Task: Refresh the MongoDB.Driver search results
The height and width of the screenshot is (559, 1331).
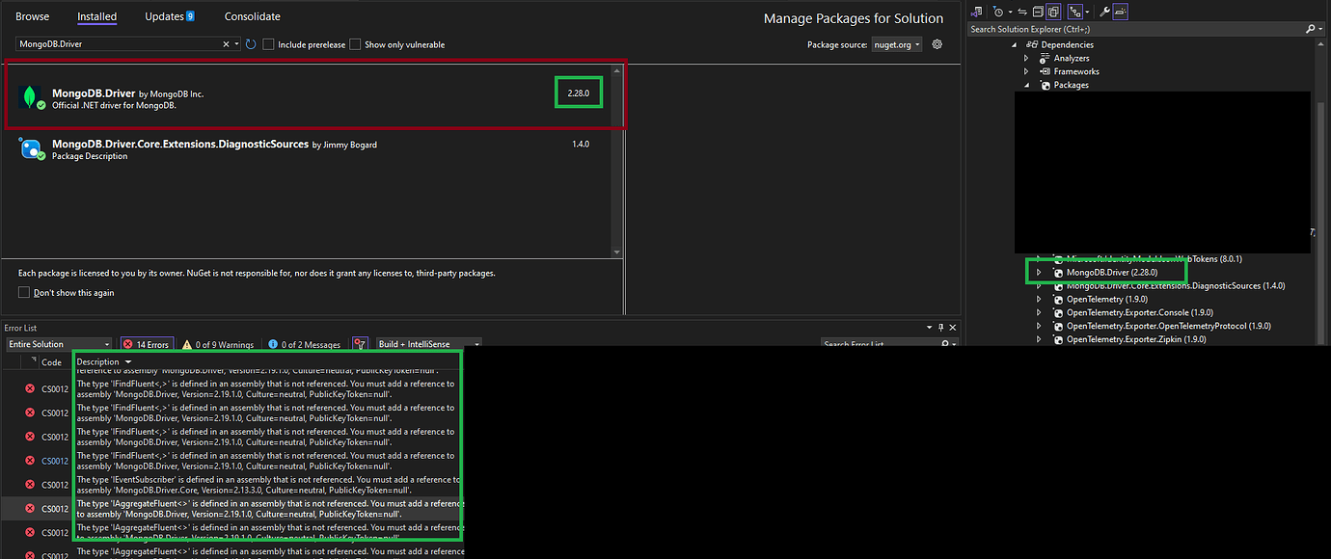Action: (x=249, y=43)
